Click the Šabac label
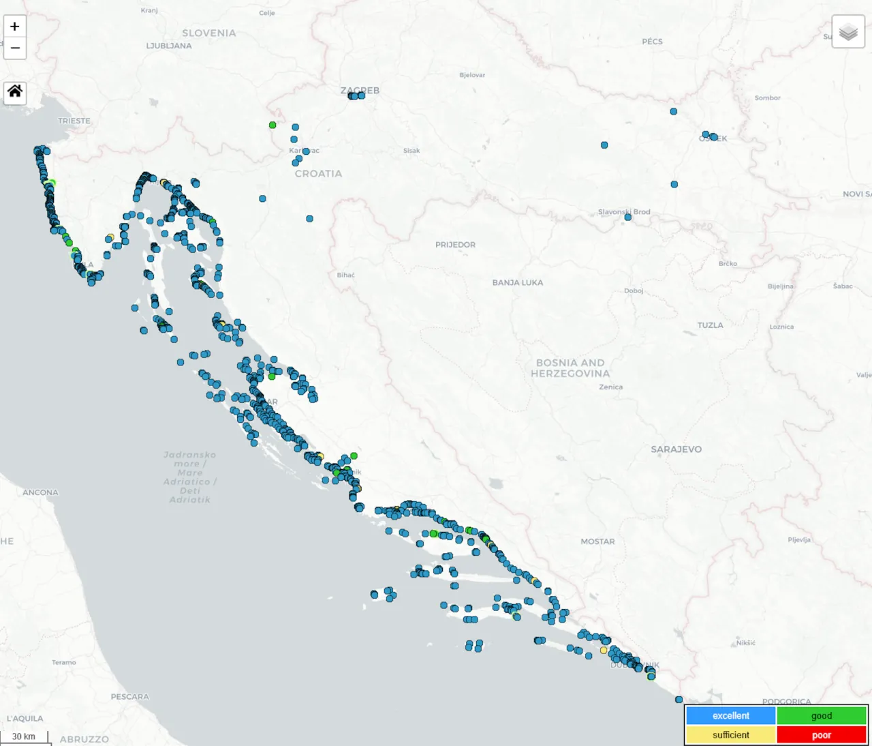 pos(843,286)
